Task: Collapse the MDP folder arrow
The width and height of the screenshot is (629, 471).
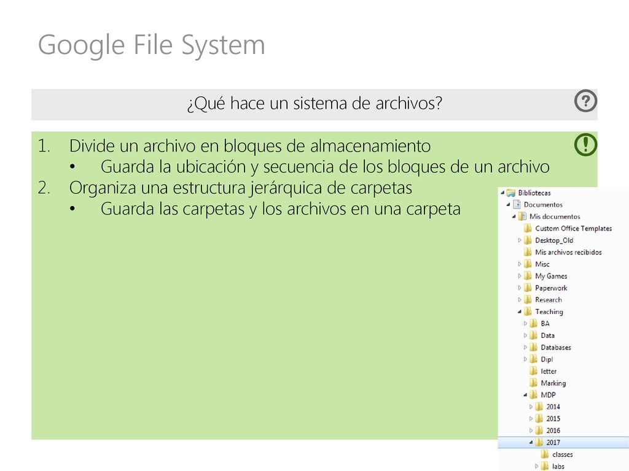Action: click(525, 395)
